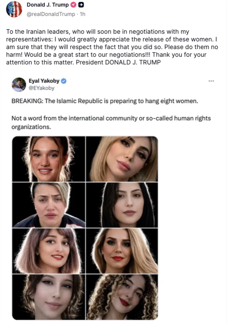This screenshot has height=325, width=229.
Task: Open the Donald J. Trump display name link
Action: 48,5
